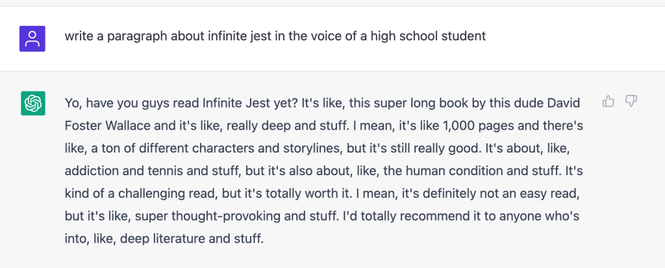Click the word "Yo" starting the response
Image resolution: width=665 pixels, height=268 pixels.
[x=73, y=103]
